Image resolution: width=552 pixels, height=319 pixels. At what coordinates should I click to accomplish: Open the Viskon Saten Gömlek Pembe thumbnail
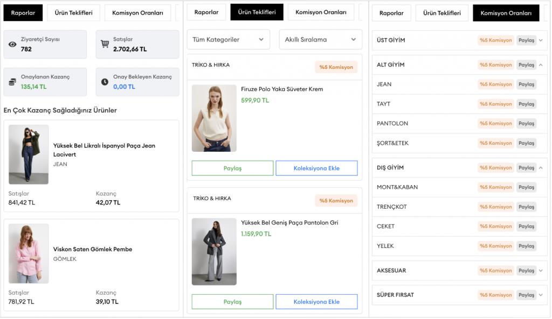(29, 253)
